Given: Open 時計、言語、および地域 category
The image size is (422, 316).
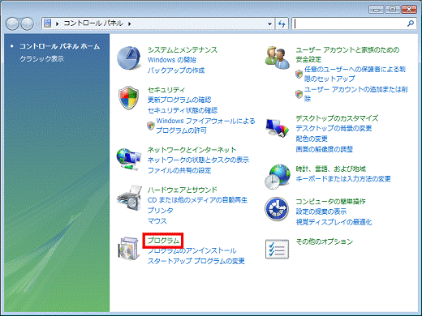Looking at the screenshot, I should (330, 169).
